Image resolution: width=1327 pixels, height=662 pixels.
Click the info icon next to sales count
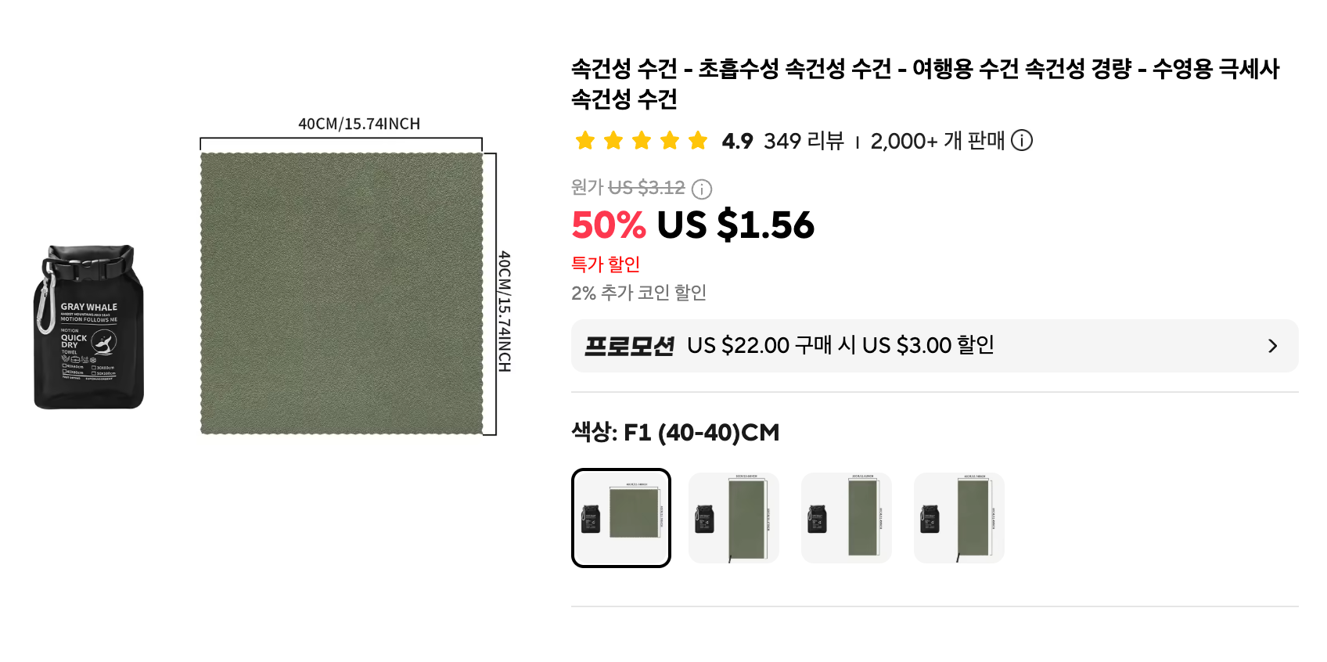(1022, 141)
